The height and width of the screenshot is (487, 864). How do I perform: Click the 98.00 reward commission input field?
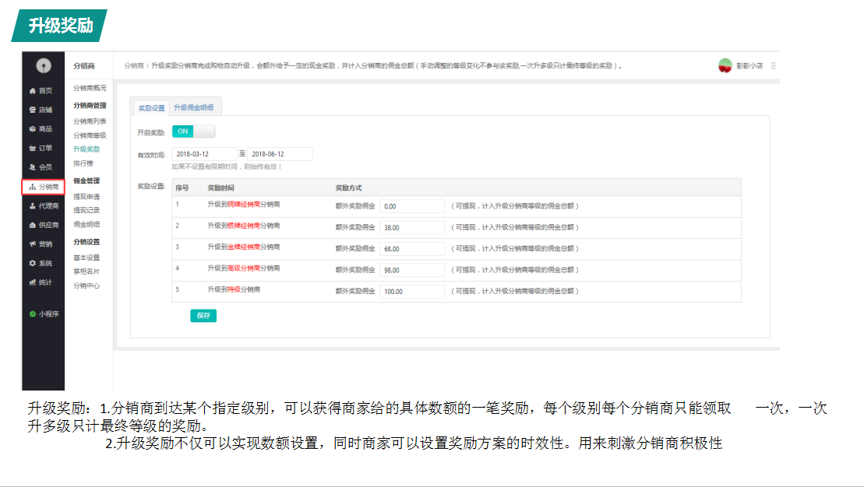[412, 270]
